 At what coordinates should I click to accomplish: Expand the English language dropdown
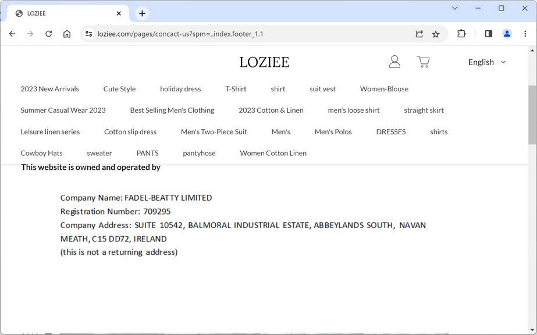[x=486, y=62]
